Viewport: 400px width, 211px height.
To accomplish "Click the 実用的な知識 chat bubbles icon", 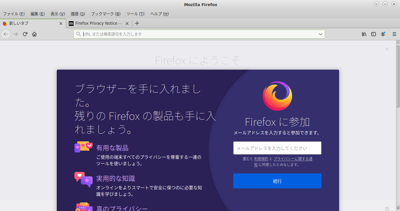I will pyautogui.click(x=84, y=180).
